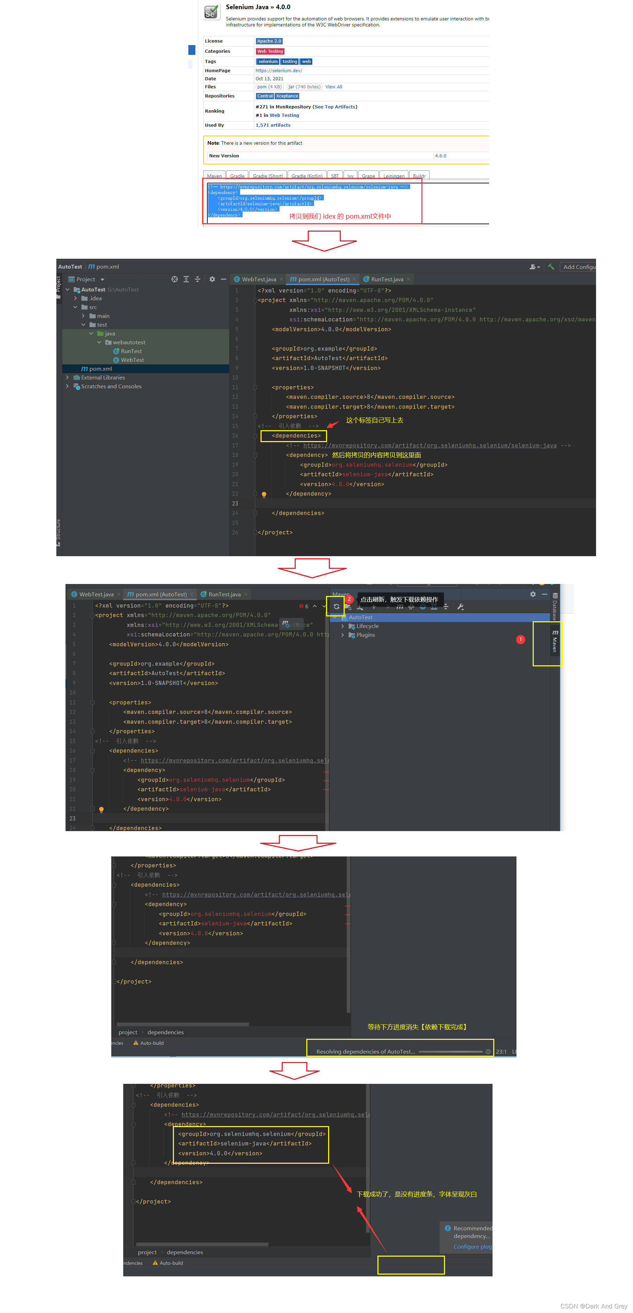The image size is (633, 1313).
Task: Expand Scratches and Consoles
Action: point(67,387)
